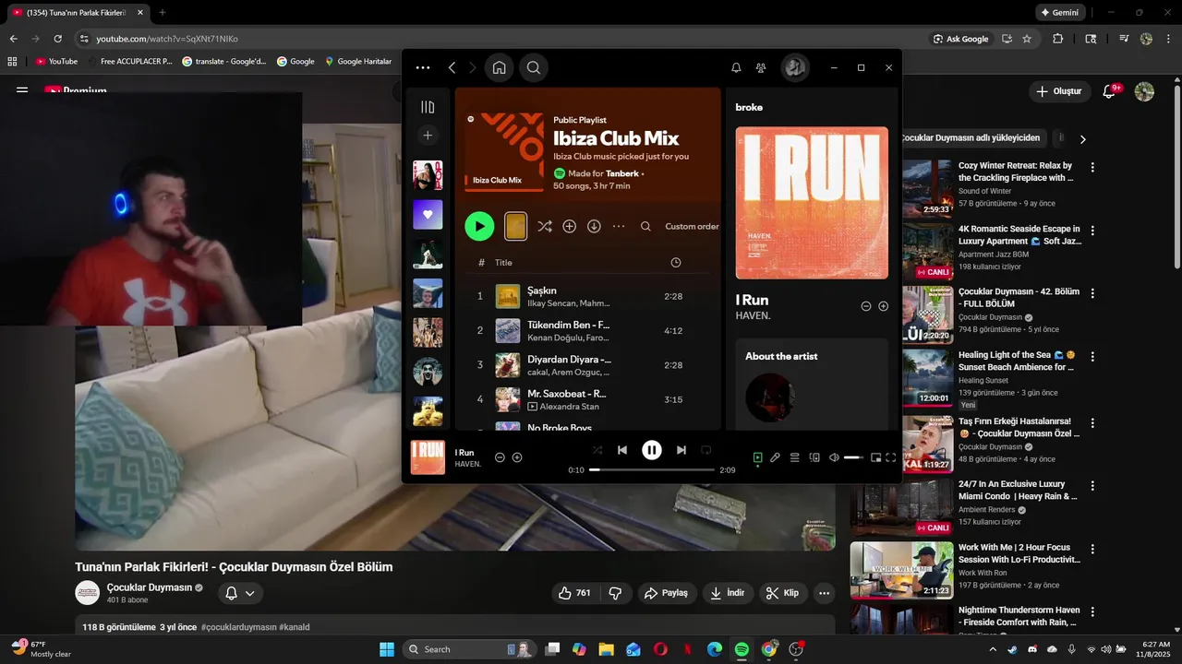Open Liked Songs in Spotify sidebar

pos(428,215)
